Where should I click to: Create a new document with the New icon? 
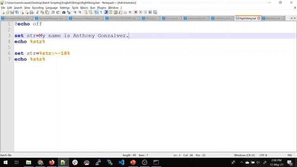click(x=3, y=13)
